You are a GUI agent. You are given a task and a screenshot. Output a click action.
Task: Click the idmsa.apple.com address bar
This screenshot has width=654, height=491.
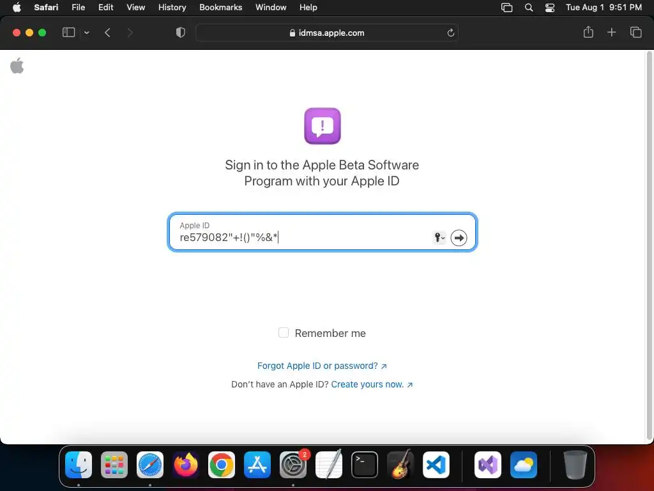327,33
